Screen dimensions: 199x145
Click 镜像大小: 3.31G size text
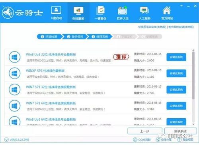144,109
